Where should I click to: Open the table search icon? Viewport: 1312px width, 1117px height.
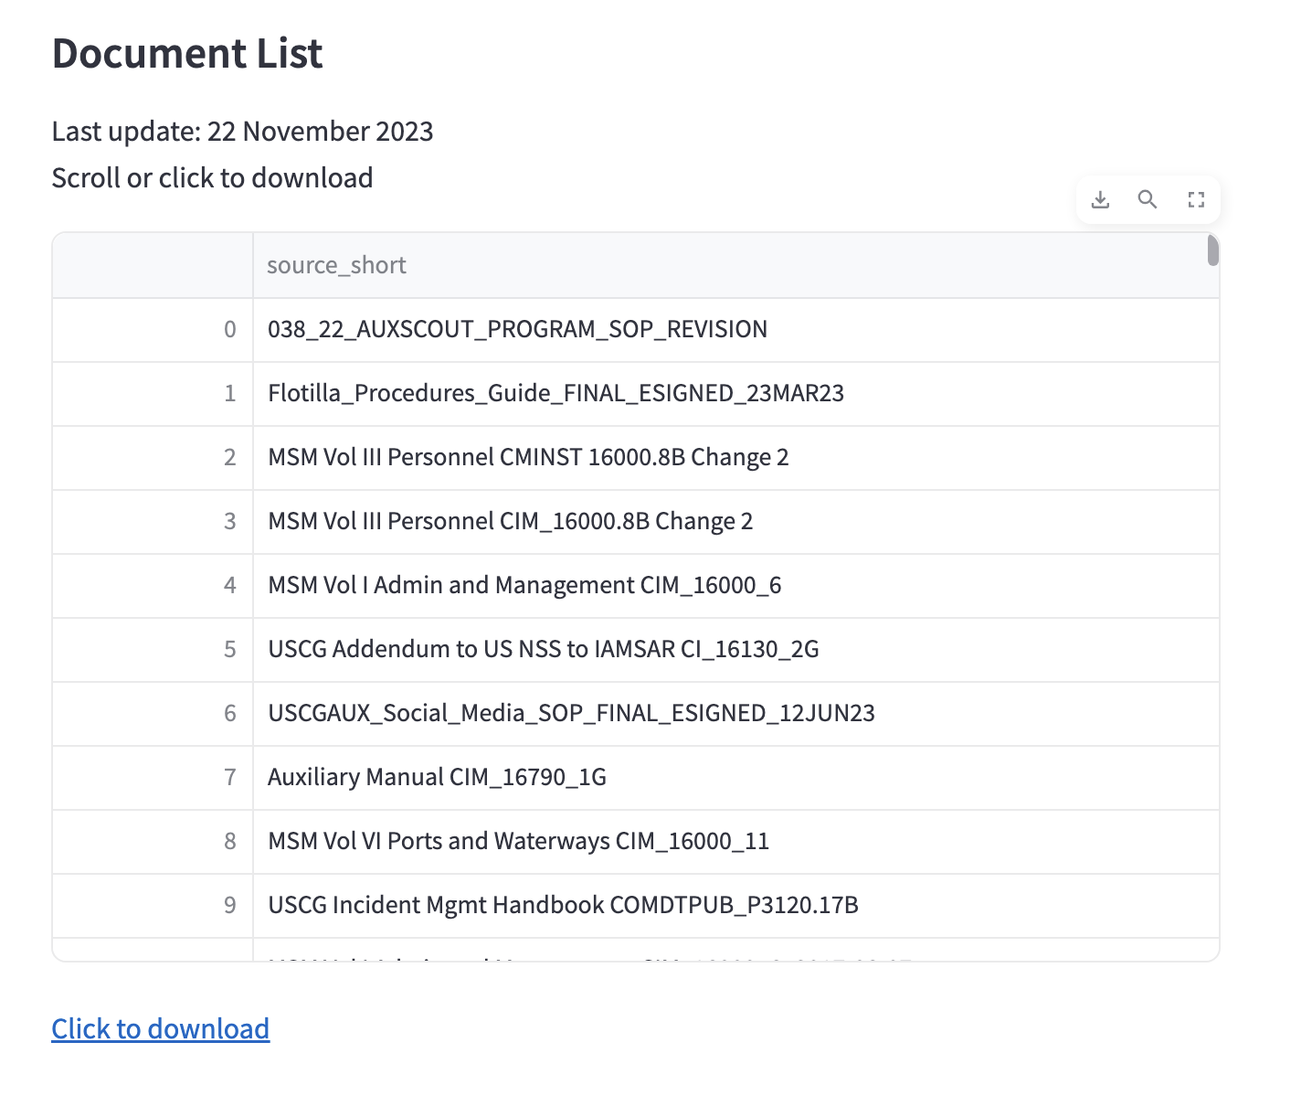pos(1148,199)
